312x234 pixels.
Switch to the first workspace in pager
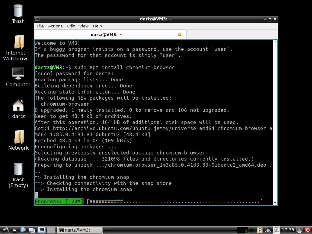click(x=42, y=230)
